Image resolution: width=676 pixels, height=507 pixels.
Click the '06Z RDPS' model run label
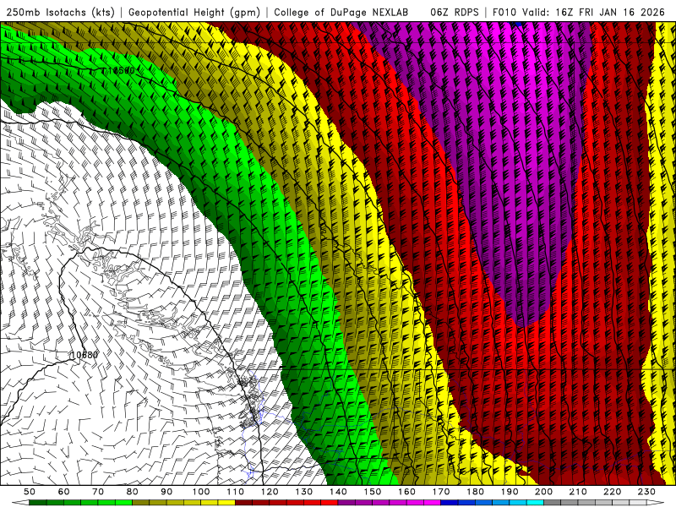(x=455, y=12)
